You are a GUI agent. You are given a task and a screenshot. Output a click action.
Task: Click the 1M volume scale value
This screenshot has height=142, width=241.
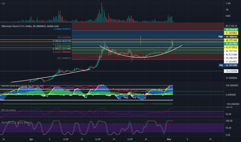(x=227, y=10)
